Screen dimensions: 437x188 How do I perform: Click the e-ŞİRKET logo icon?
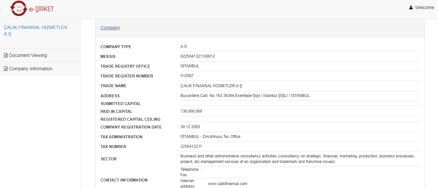click(x=19, y=8)
